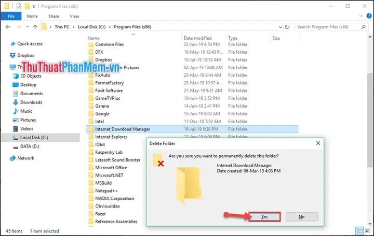This screenshot has height=236, width=374.
Task: Select the Internet Download Manager folder
Action: (x=192, y=129)
